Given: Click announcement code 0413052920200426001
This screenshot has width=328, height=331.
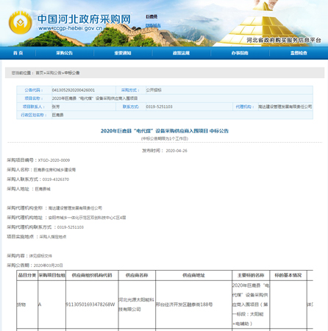Looking at the screenshot, I should [74, 90].
